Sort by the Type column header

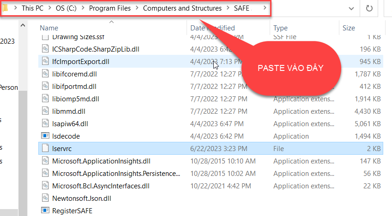(x=280, y=28)
